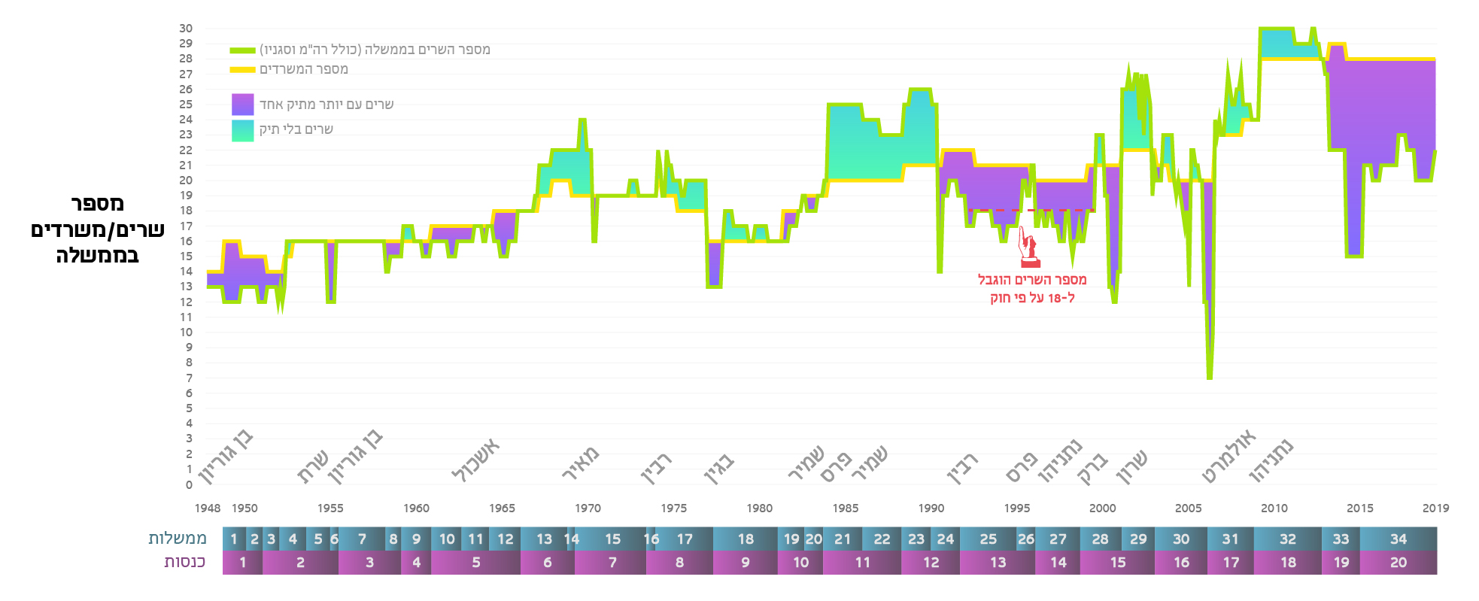Click the purple legend swatch for multi-portfolio ministers

click(x=242, y=105)
